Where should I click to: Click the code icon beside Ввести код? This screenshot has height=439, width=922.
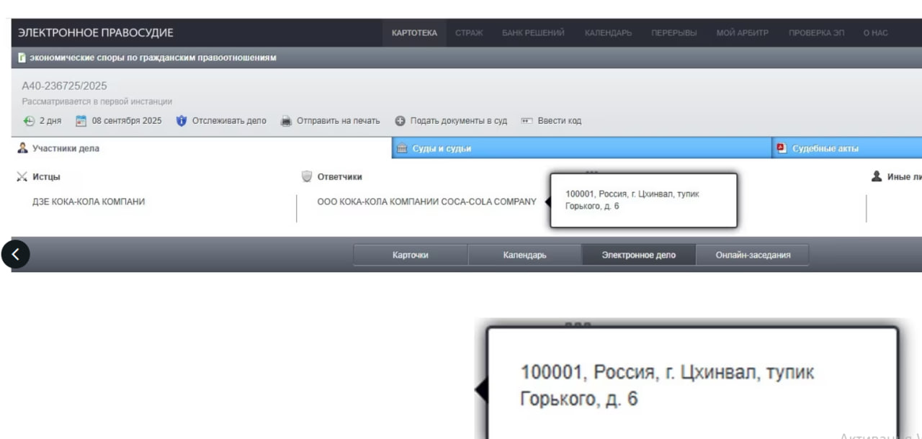527,121
